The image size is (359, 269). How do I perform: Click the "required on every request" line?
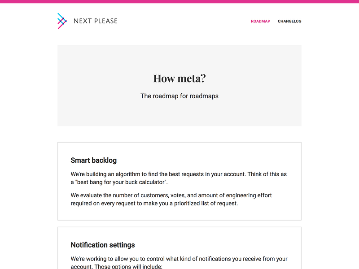coord(154,203)
